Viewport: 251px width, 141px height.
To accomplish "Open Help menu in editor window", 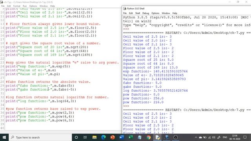I will pos(53,6).
